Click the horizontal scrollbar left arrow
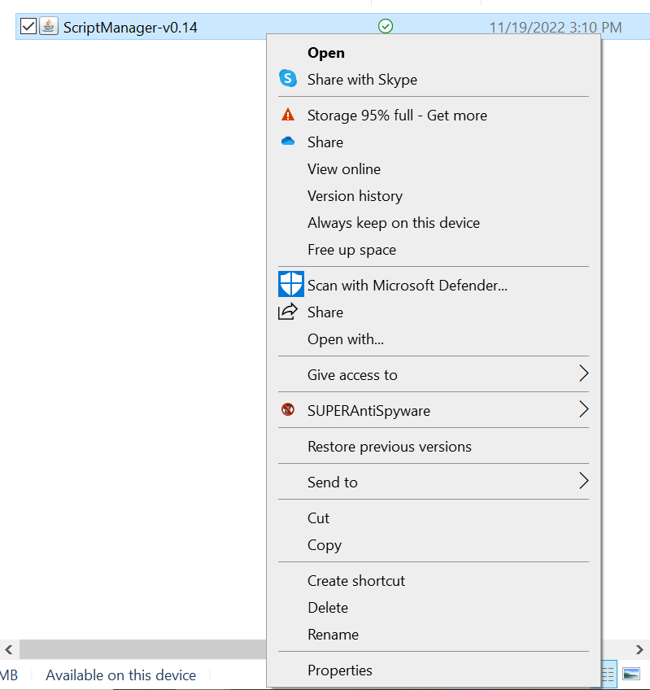Viewport: 650px width, 690px height. point(9,649)
